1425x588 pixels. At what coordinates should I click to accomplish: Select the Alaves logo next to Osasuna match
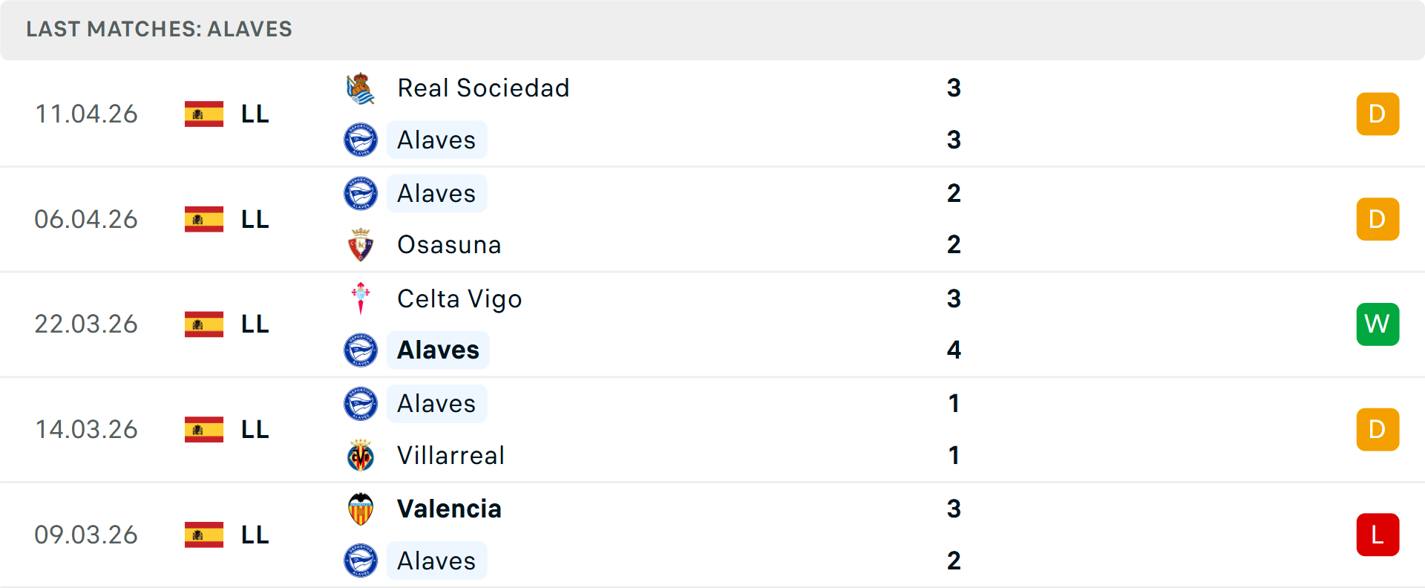[361, 193]
